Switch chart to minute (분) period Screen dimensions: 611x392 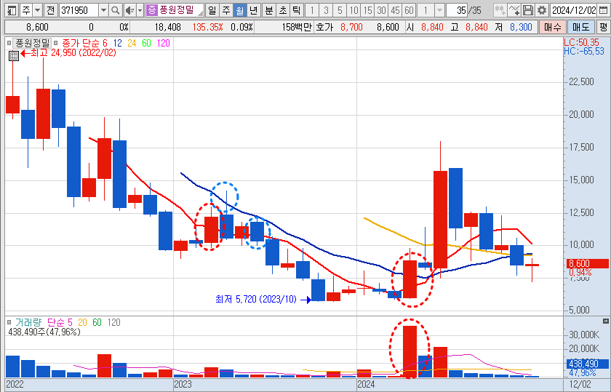[x=269, y=10]
